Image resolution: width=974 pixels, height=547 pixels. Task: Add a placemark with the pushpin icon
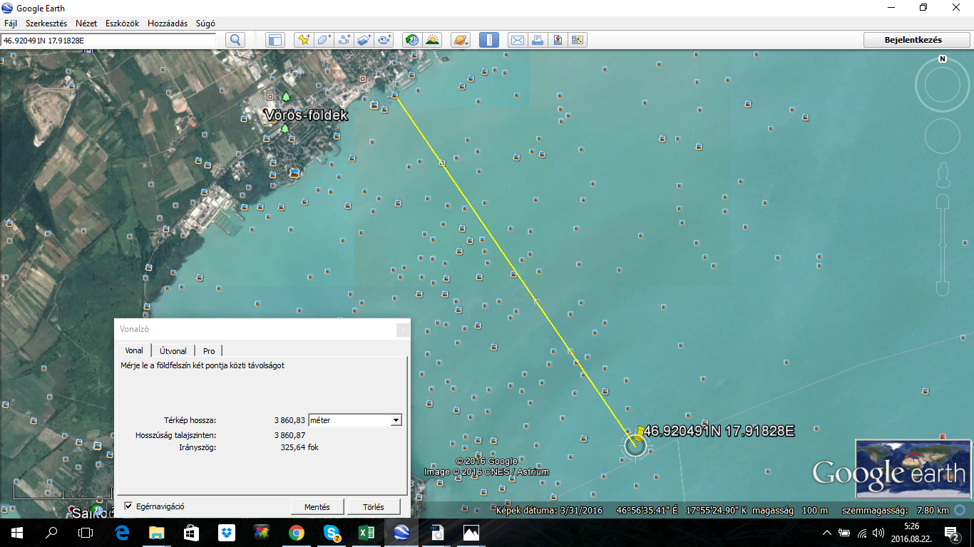[x=304, y=40]
